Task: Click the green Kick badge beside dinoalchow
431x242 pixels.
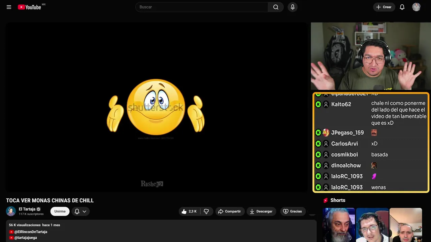Action: point(318,165)
